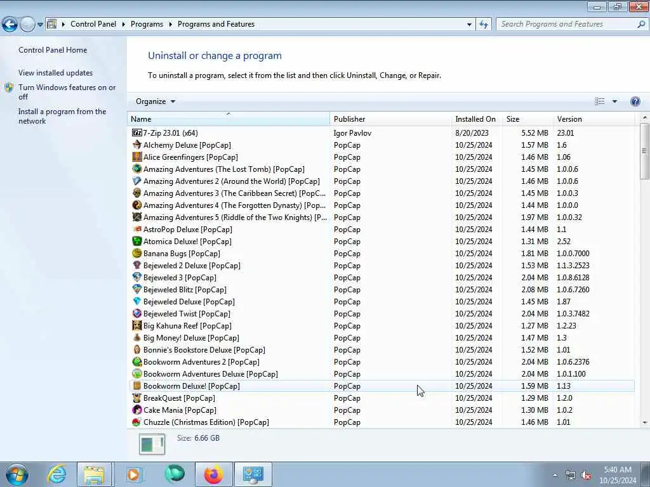
Task: Sort by the Size column header
Action: coord(527,119)
